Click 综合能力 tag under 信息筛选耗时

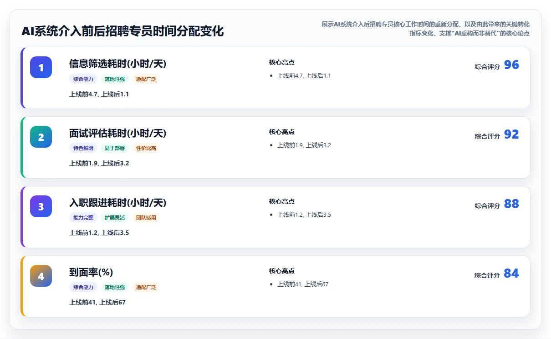(83, 79)
